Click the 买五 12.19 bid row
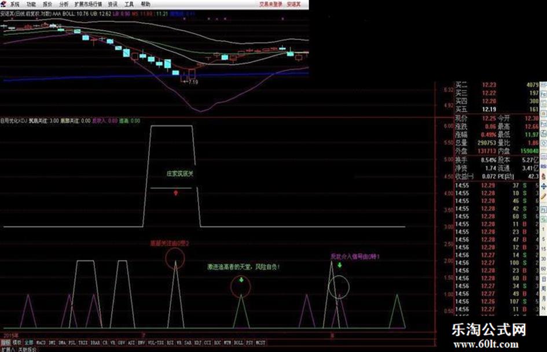Viewport: 547px width, 352px height. point(497,109)
